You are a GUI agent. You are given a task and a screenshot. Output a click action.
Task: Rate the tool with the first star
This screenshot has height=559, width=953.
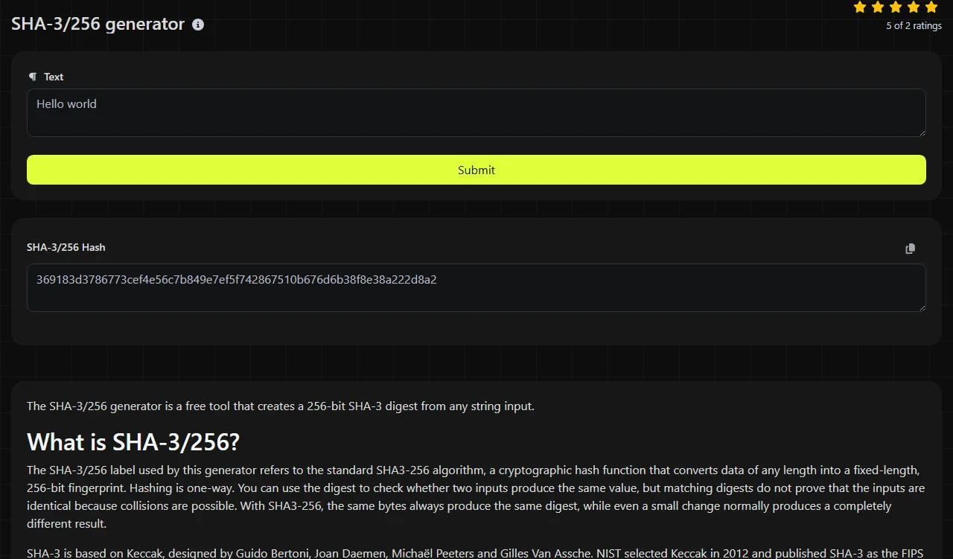pyautogui.click(x=860, y=7)
